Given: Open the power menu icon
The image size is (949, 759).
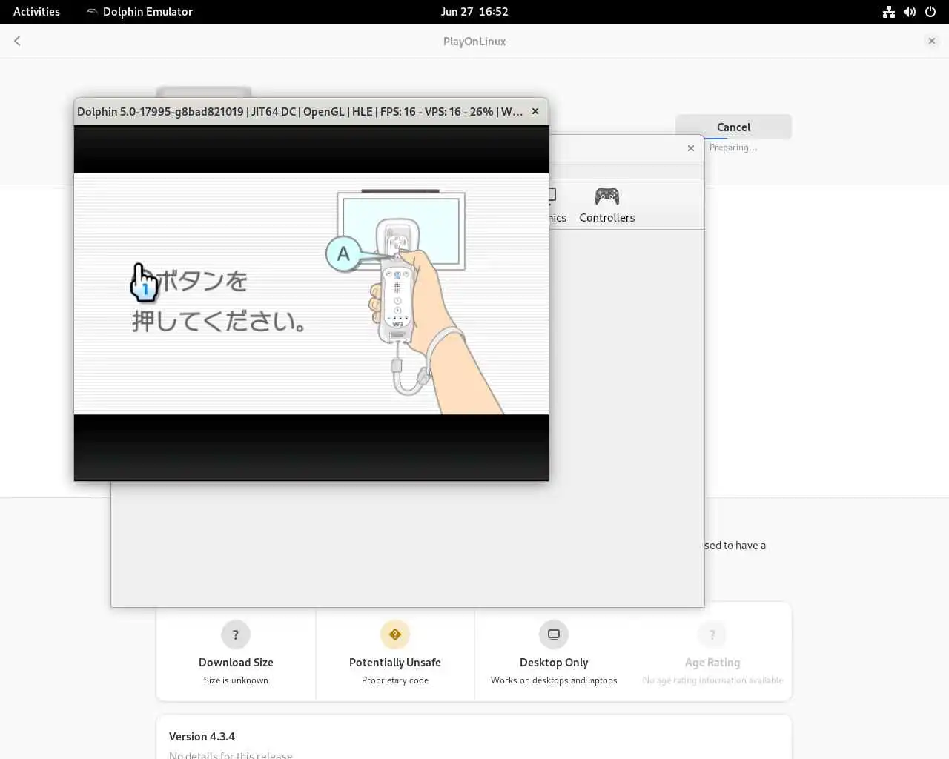Looking at the screenshot, I should coord(930,11).
